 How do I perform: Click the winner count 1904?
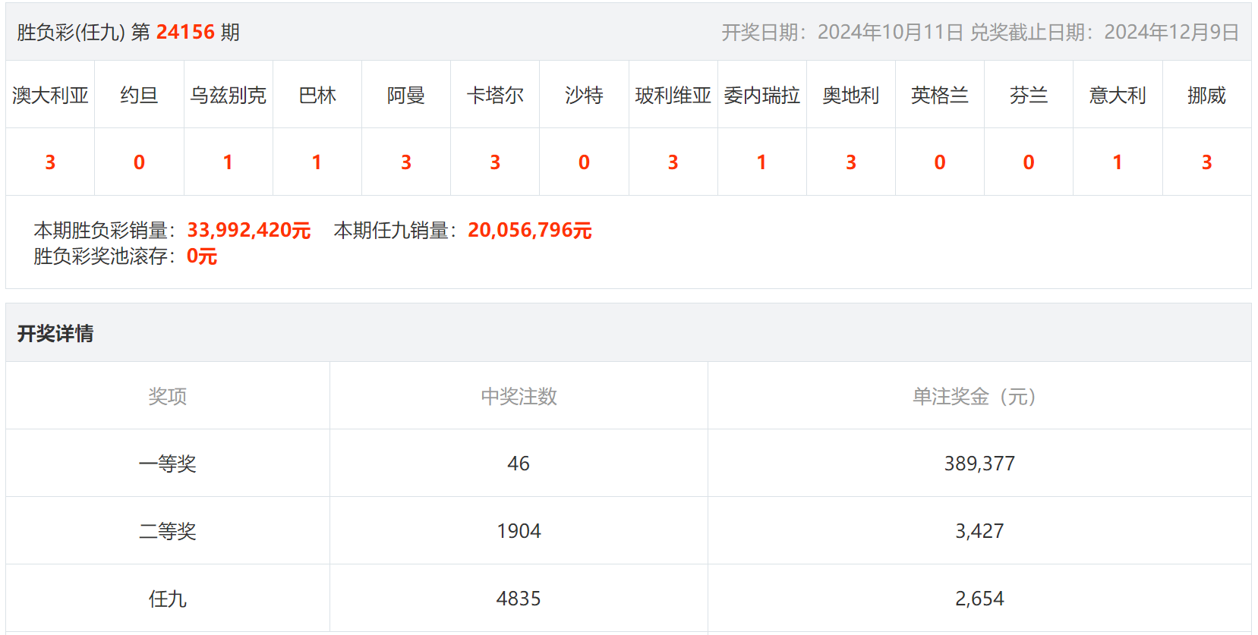click(x=519, y=531)
